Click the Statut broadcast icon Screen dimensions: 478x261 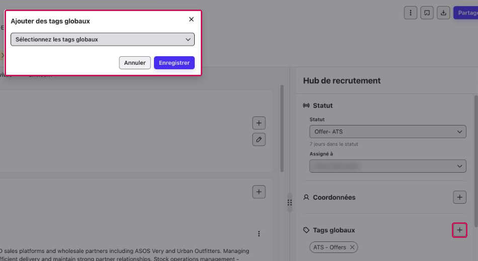[x=306, y=105]
